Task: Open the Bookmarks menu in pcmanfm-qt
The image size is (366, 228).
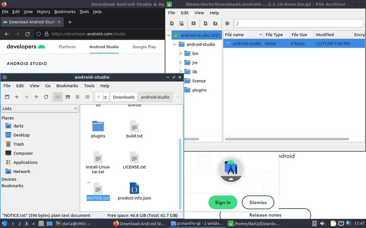Action: 67,85
